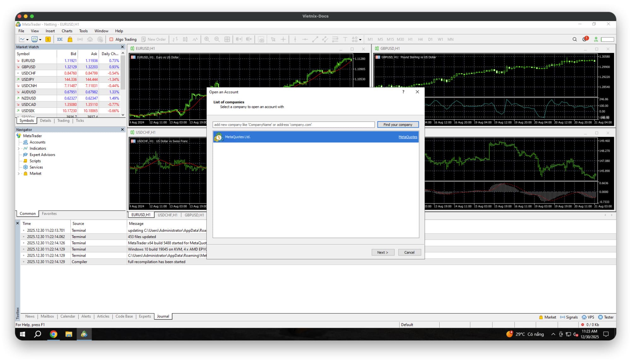Open Chrome from the Windows taskbar
631x364 pixels.
pyautogui.click(x=53, y=334)
